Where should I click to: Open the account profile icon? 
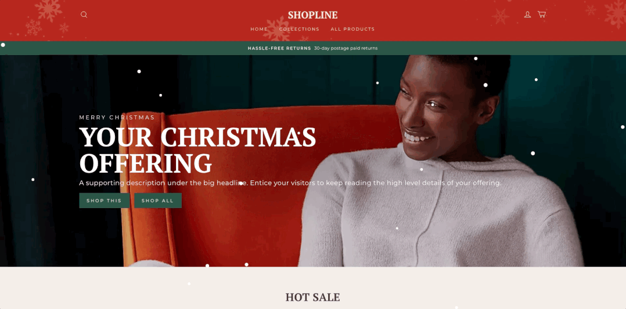(x=527, y=14)
